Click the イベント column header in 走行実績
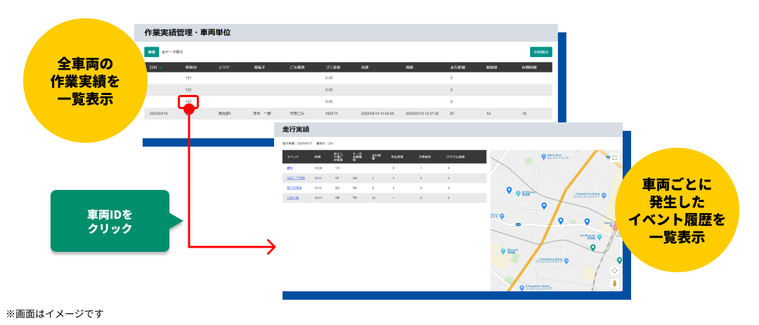This screenshot has width=759, height=325. 293,157
